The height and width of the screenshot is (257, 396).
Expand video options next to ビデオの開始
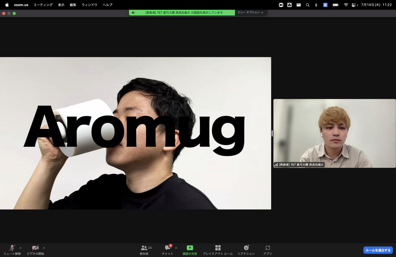pos(44,248)
